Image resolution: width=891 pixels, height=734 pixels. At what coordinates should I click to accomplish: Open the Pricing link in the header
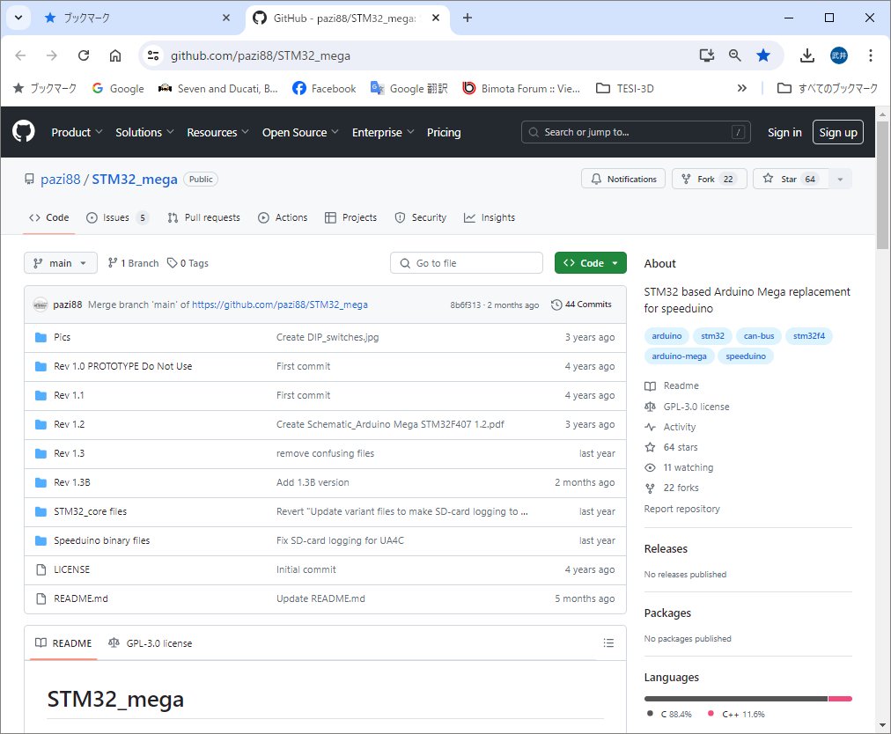[444, 132]
